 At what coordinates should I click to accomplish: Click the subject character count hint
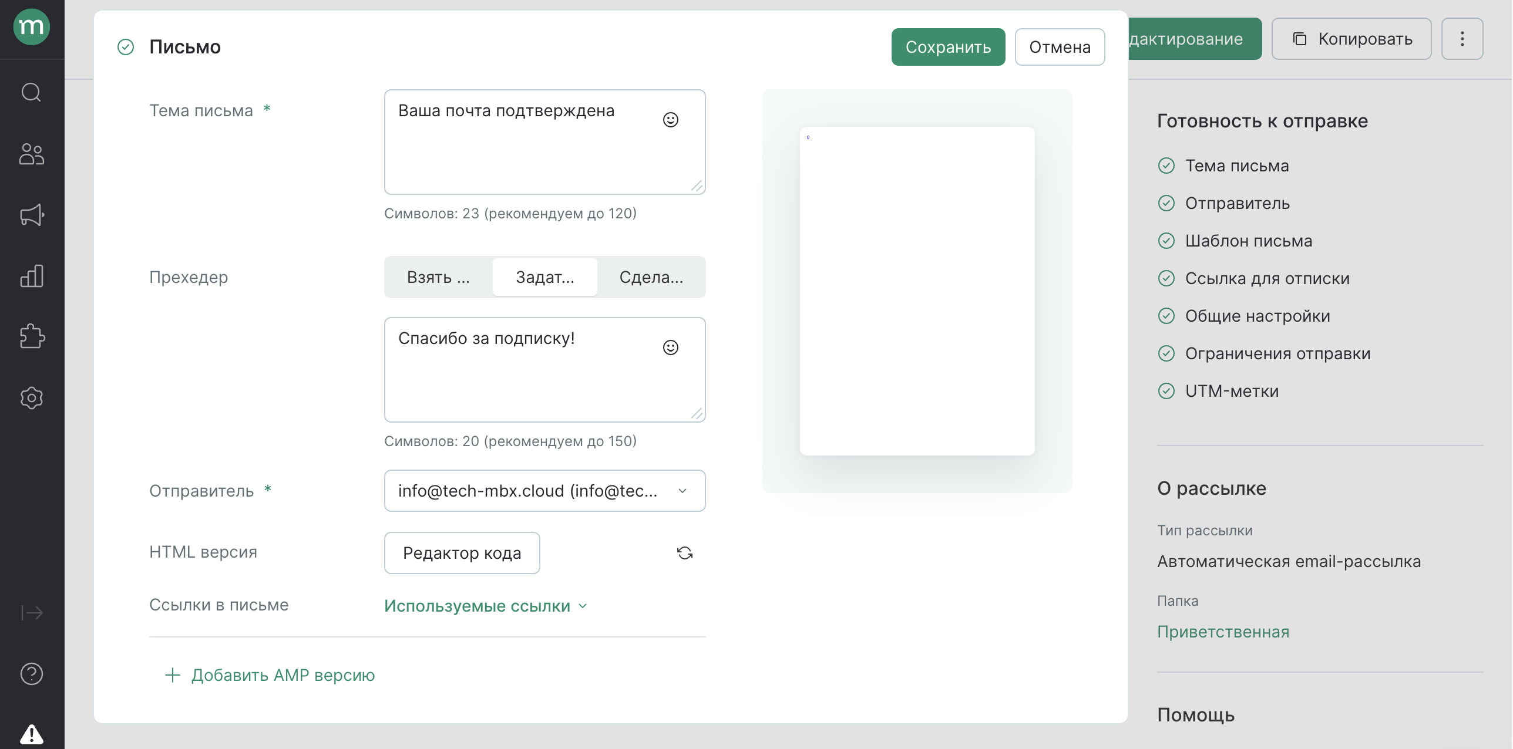coord(510,213)
